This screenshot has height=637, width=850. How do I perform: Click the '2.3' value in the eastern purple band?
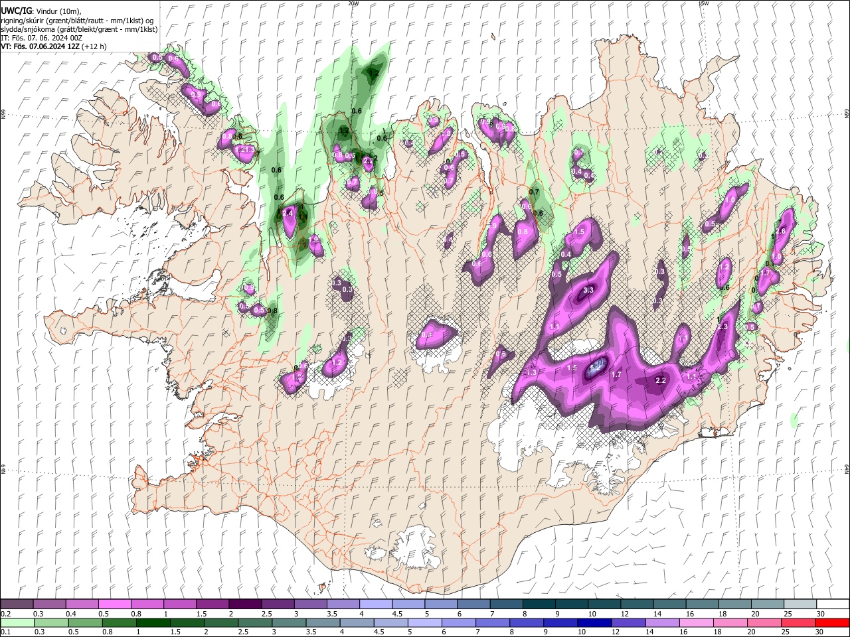723,326
